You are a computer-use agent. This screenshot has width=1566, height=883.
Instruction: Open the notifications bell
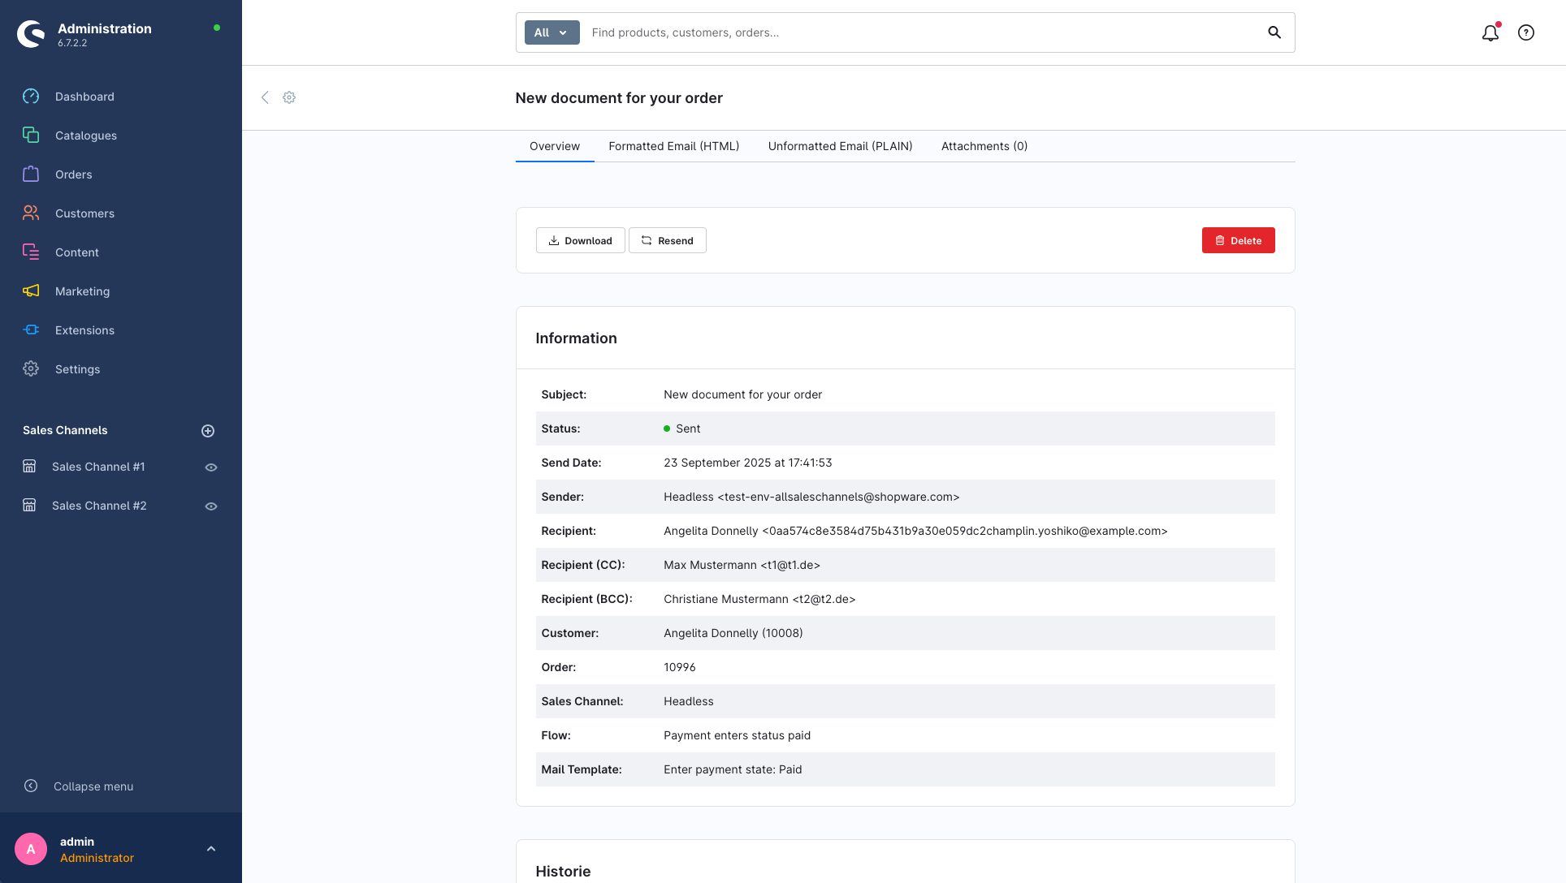pos(1490,33)
